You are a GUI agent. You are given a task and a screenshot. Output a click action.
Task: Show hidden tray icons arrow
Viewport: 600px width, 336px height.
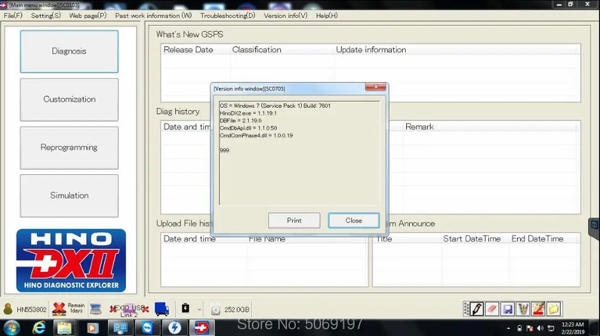click(509, 328)
